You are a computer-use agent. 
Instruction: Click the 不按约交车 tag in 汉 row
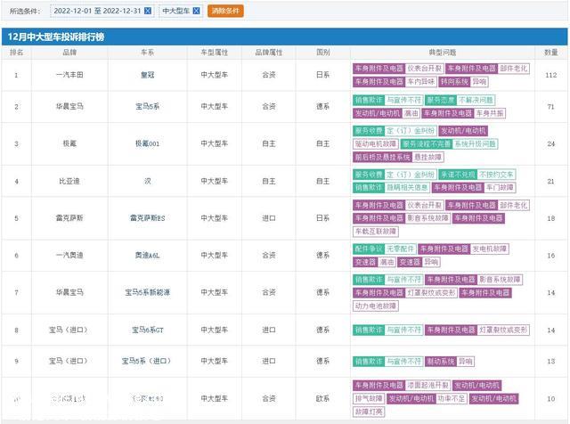click(496, 175)
